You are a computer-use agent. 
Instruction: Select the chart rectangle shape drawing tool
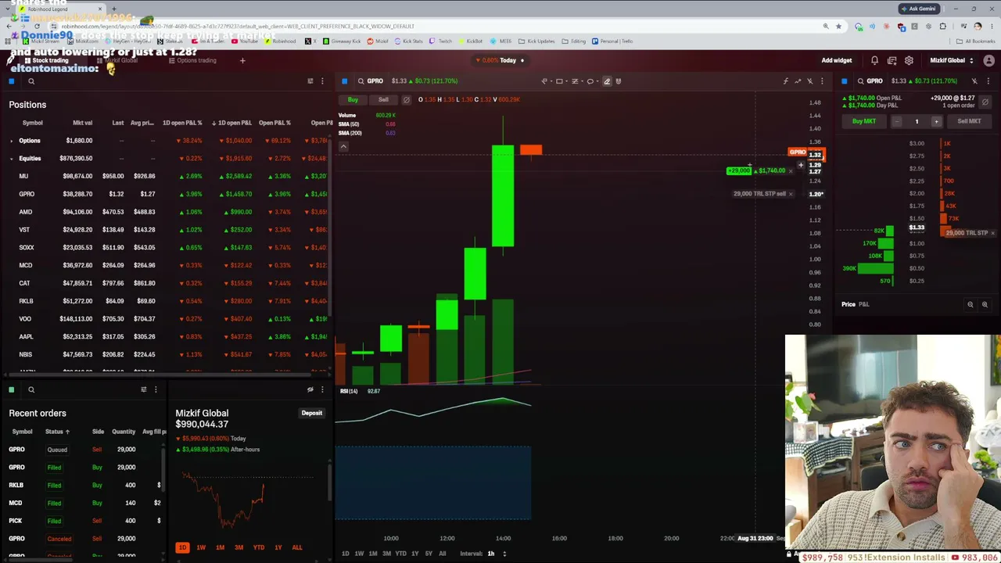(559, 81)
